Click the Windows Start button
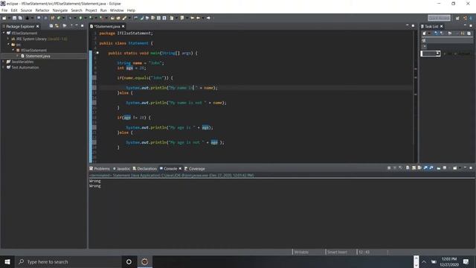Screen dimensions: 476x268 7,261
